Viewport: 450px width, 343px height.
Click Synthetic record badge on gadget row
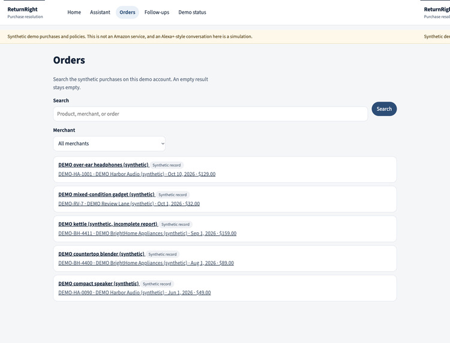172,195
